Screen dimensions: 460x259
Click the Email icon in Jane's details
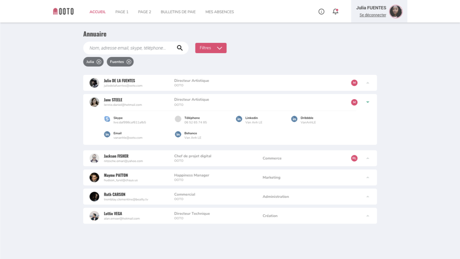point(107,134)
